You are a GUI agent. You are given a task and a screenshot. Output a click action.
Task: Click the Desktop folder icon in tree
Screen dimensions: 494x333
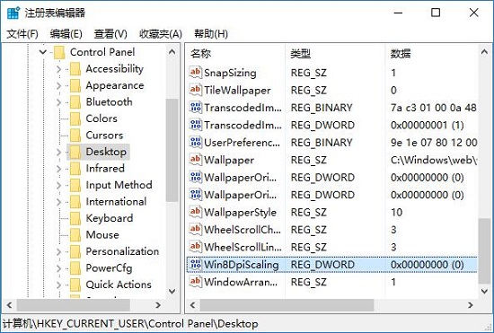[75, 152]
